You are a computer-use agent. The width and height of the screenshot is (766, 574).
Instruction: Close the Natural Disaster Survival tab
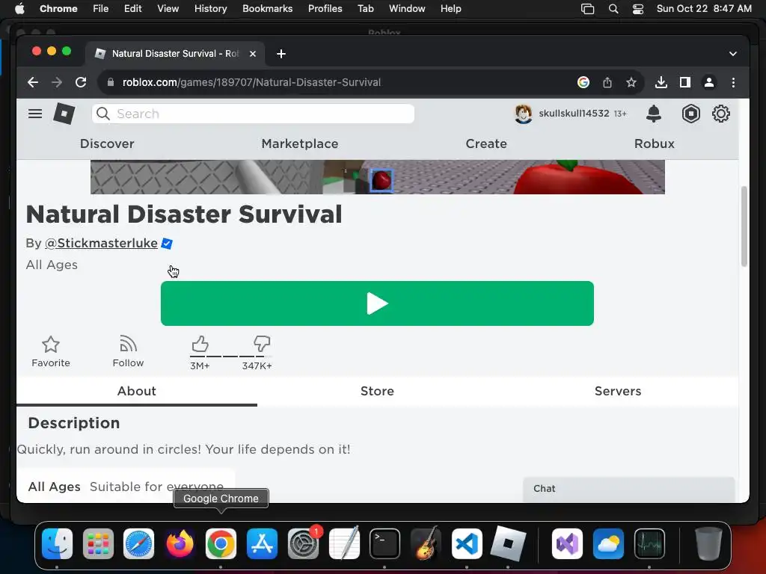253,54
